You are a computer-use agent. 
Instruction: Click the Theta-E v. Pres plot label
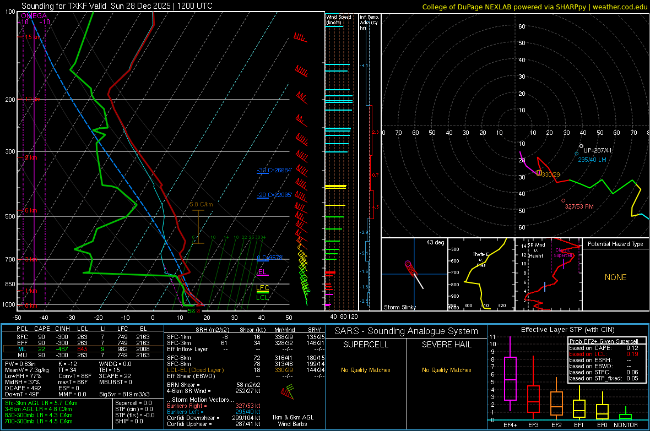[x=481, y=259]
